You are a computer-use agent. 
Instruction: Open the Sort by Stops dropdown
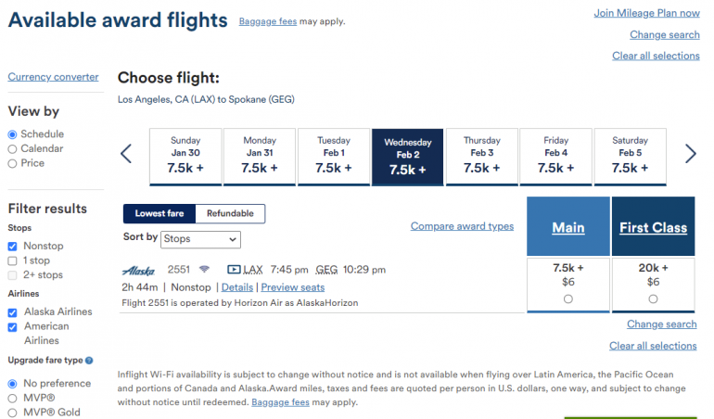click(200, 239)
